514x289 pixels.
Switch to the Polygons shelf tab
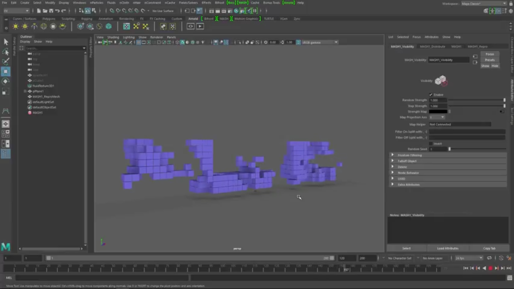coord(49,19)
